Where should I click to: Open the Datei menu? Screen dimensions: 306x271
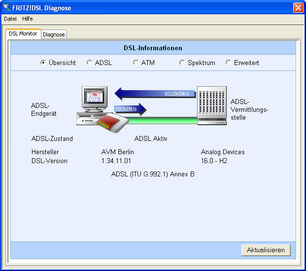[x=10, y=19]
